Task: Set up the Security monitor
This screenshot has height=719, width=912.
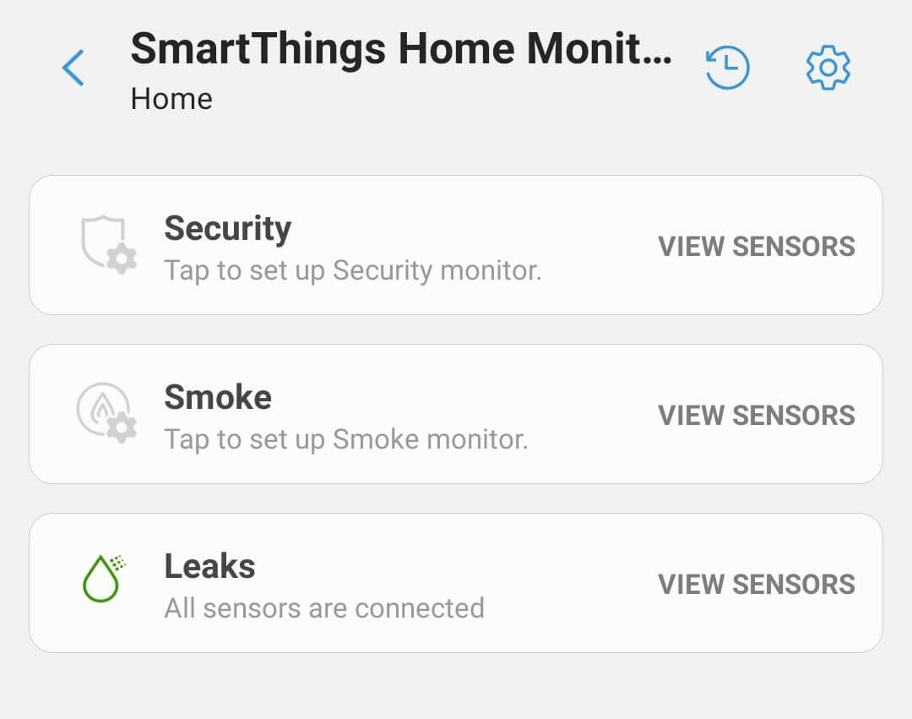Action: pos(338,245)
